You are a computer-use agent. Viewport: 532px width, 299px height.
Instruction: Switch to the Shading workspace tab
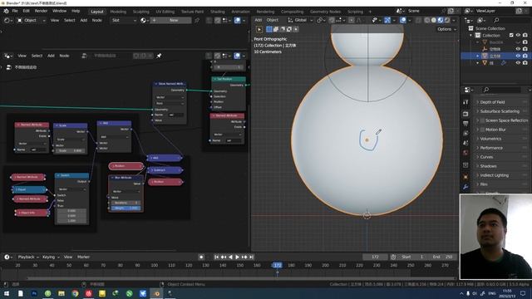pos(217,12)
